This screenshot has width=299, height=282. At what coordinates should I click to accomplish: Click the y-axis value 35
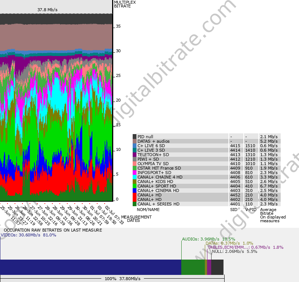(118, 26)
